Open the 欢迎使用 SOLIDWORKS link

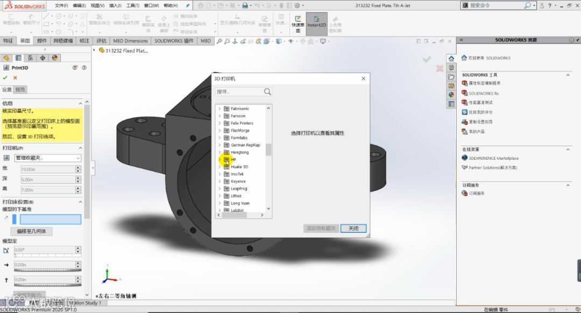tap(489, 58)
